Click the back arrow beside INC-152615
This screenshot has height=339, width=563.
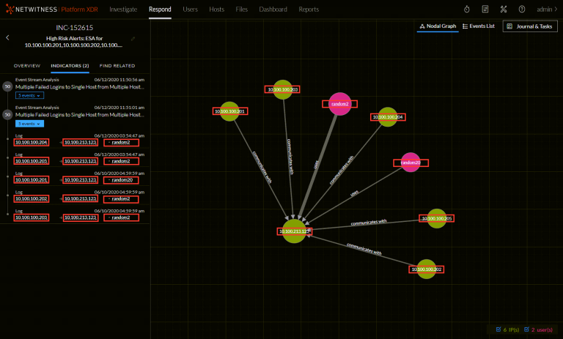coord(7,37)
